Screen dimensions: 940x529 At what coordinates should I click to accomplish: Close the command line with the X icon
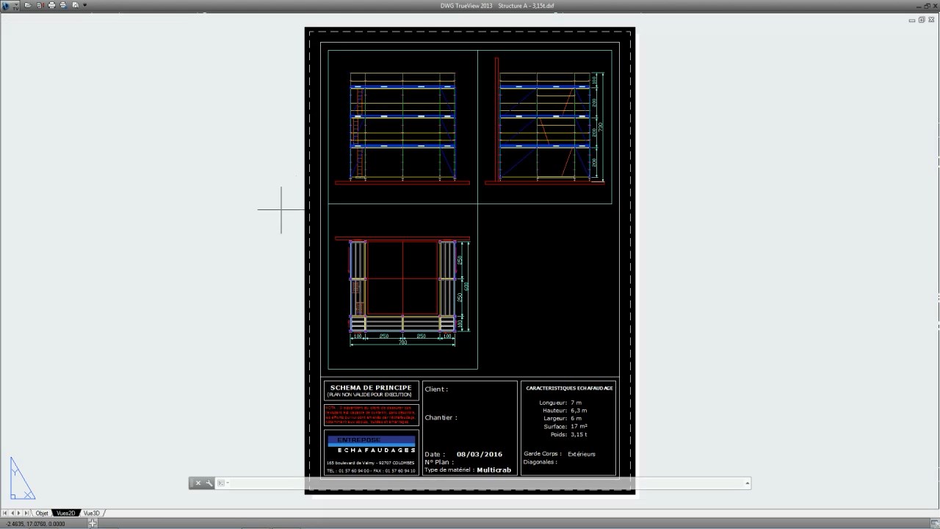pos(198,483)
